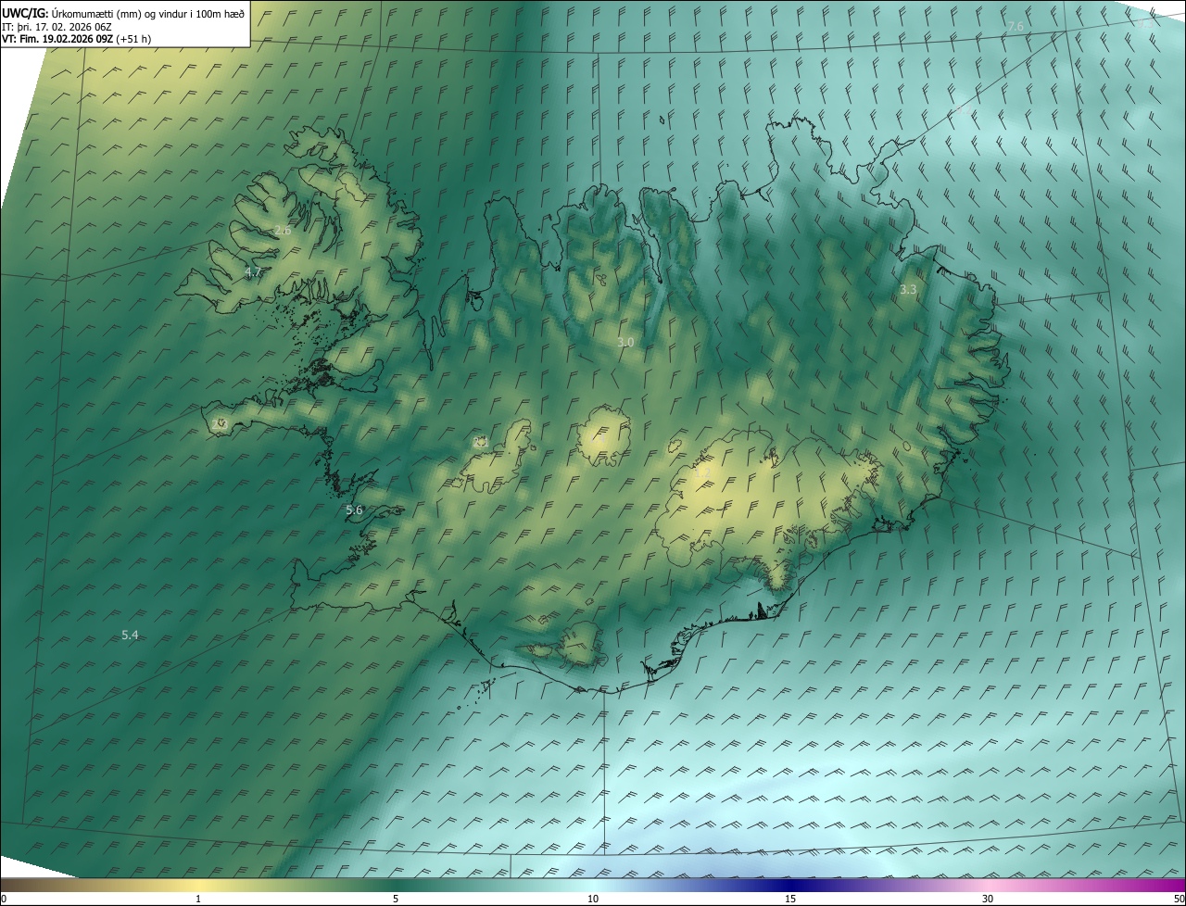Click the map value label '4.7'
The width and height of the screenshot is (1186, 906).
point(254,272)
